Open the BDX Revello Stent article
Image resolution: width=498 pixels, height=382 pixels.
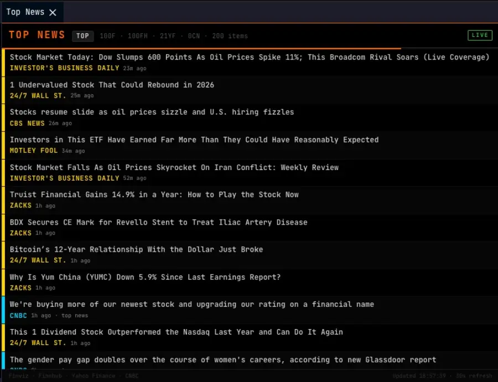click(158, 222)
